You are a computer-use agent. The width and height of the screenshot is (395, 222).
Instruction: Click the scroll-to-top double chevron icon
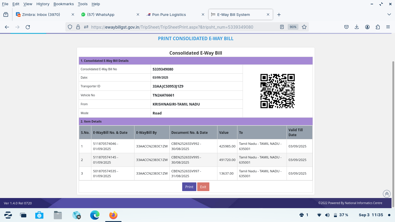click(387, 194)
